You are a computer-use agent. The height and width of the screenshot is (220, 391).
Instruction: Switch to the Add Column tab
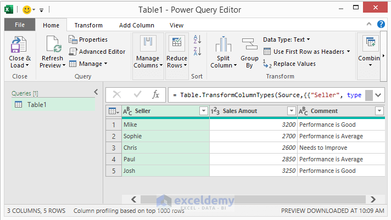(x=137, y=25)
